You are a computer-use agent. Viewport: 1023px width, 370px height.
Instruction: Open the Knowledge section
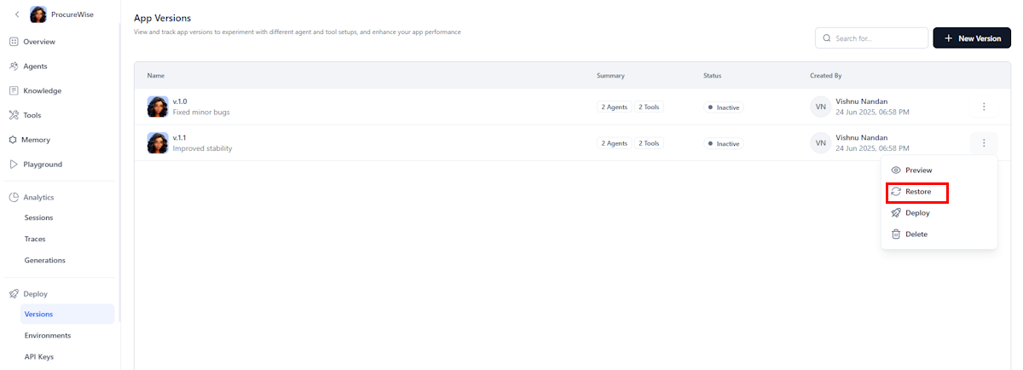[x=42, y=90]
